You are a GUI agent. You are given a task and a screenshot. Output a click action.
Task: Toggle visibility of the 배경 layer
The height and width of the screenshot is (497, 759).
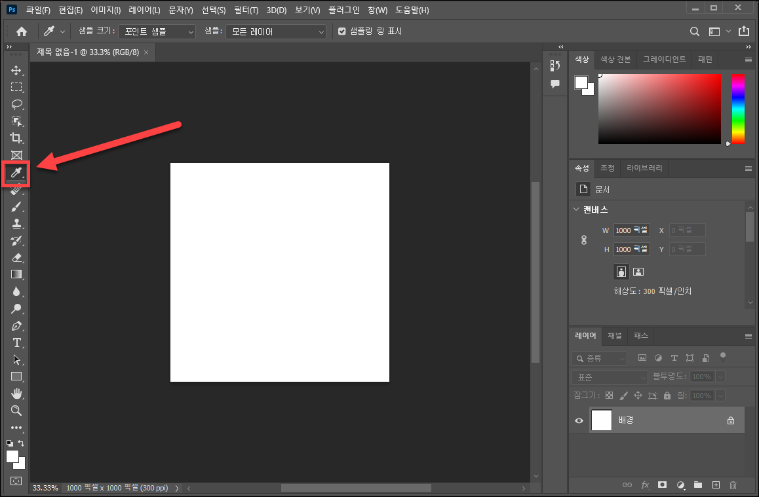pyautogui.click(x=579, y=420)
